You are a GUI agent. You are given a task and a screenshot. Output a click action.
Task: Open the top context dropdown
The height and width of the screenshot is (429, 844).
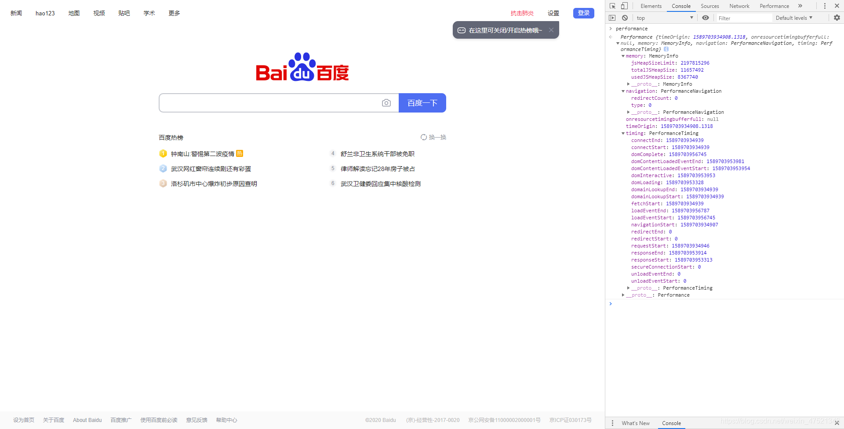point(665,18)
